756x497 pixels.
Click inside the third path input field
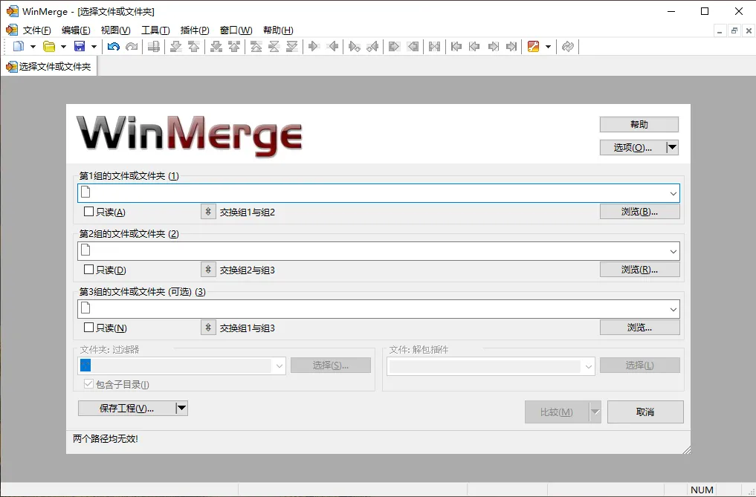pyautogui.click(x=335, y=308)
